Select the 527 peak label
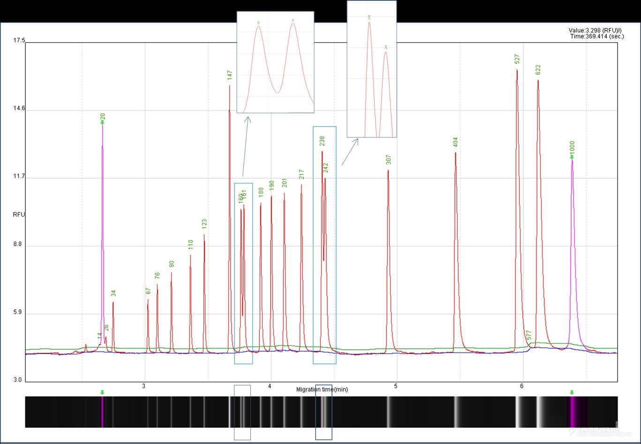641x444 pixels. coord(517,59)
